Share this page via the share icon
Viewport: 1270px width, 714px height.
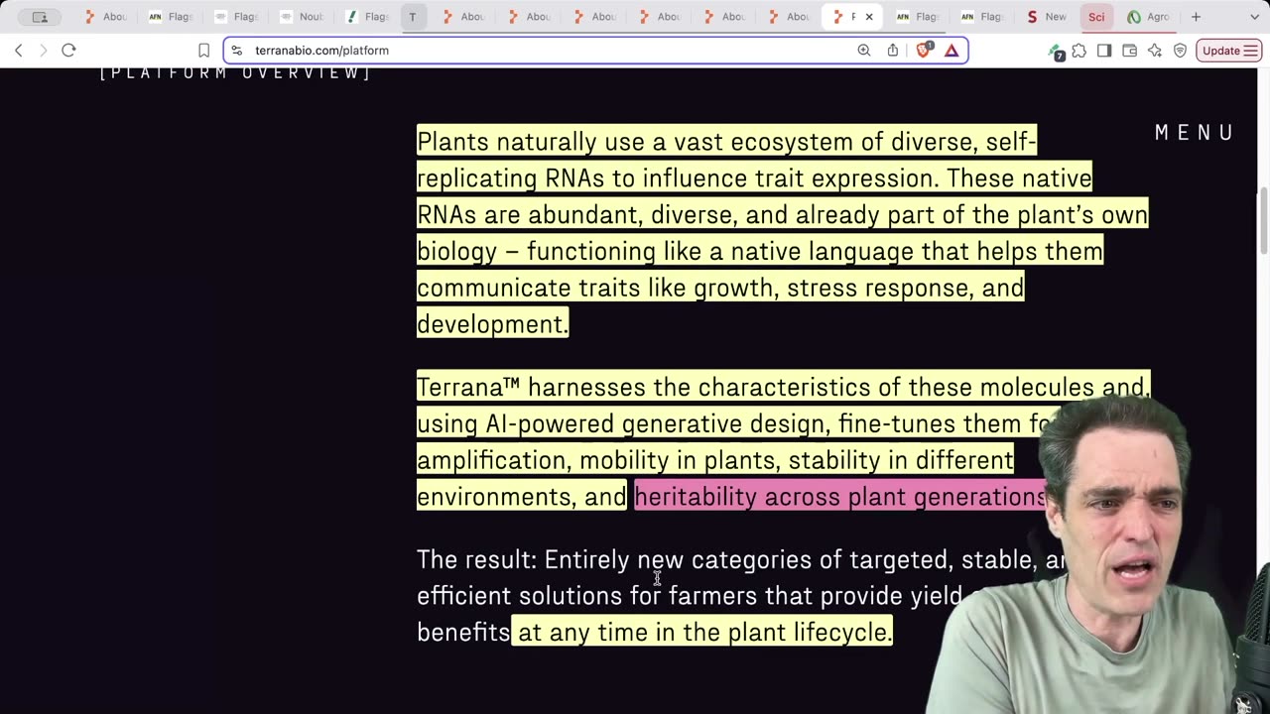(x=893, y=51)
